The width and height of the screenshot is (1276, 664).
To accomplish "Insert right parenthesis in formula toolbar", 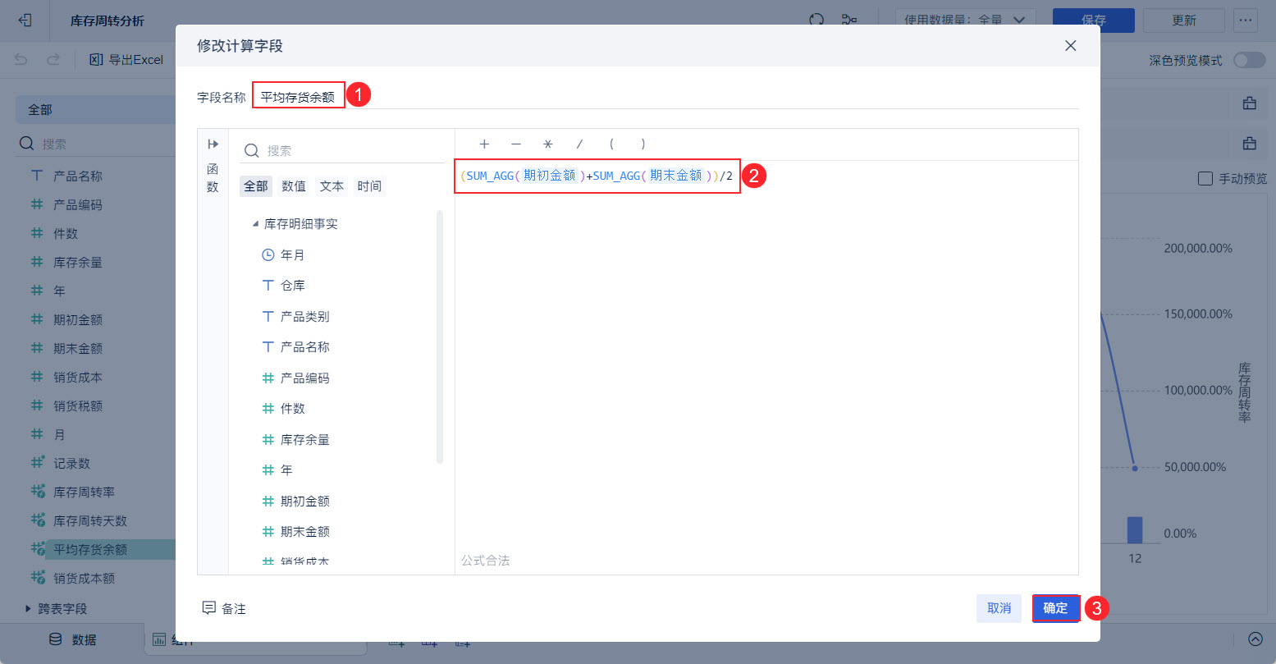I will tap(643, 144).
